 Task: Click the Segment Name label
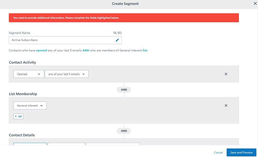[x=19, y=33]
